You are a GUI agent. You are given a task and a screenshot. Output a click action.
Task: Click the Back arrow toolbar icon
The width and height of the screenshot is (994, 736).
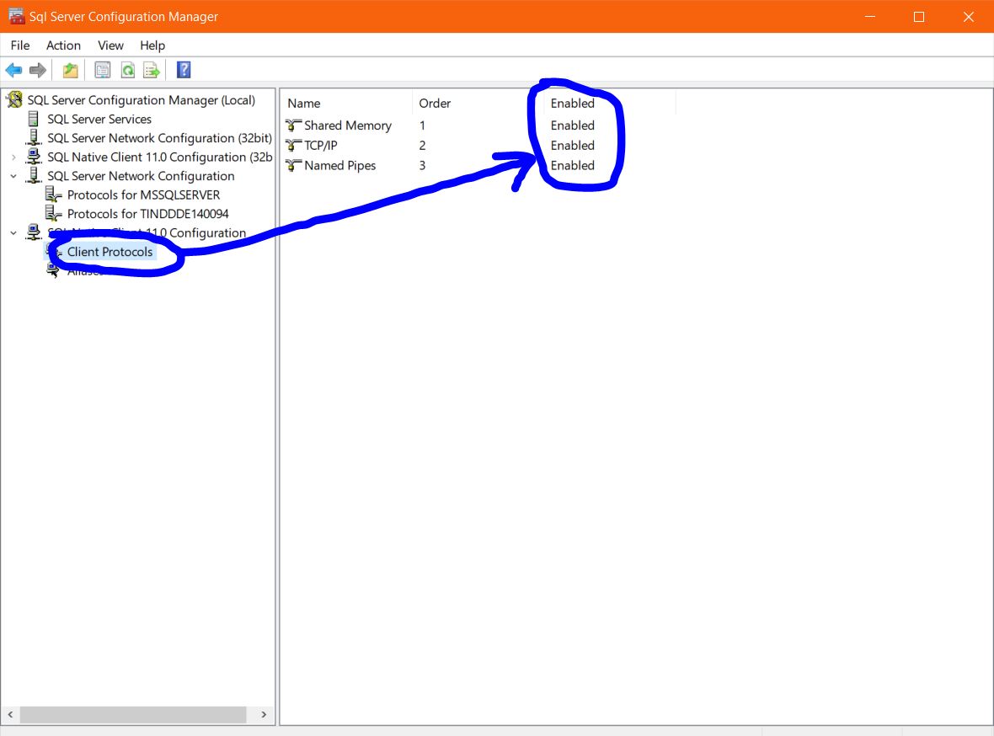point(13,71)
